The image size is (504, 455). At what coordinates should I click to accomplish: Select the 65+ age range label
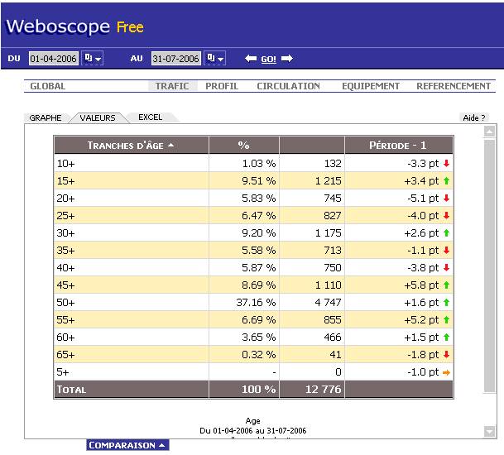pyautogui.click(x=65, y=355)
